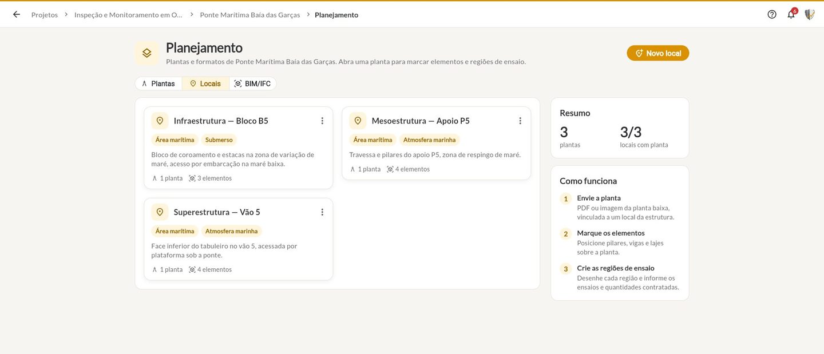Open the user avatar menu
824x354 pixels.
(x=810, y=14)
